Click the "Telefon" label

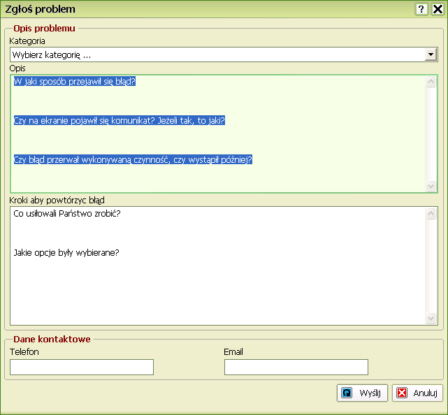pyautogui.click(x=24, y=352)
